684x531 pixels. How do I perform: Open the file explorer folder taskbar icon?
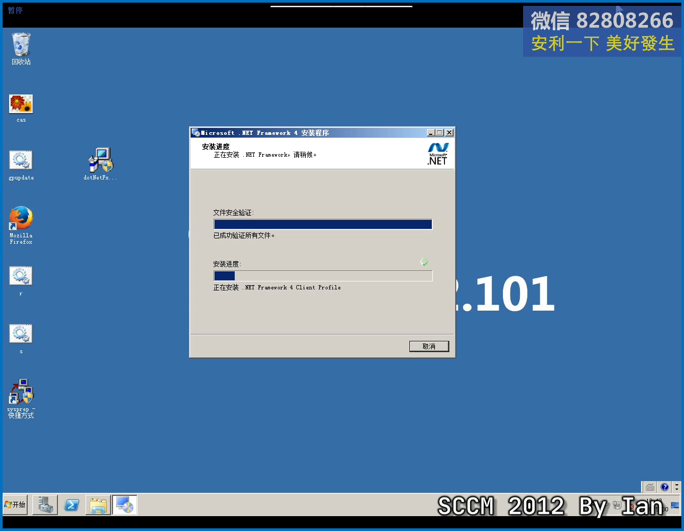point(98,504)
